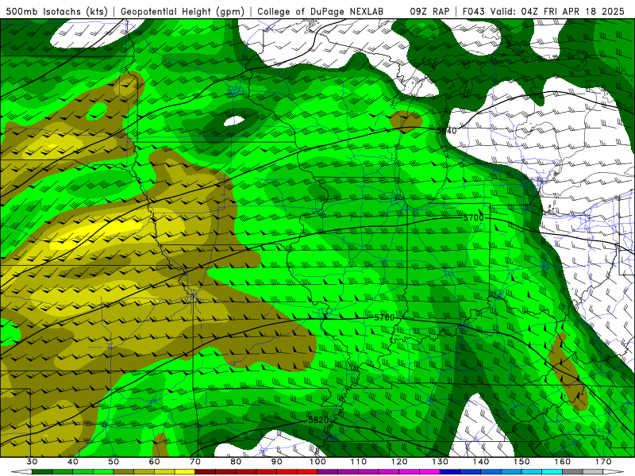This screenshot has height=476, width=635.
Task: Click the 60 knot legend label
Action: (154, 462)
